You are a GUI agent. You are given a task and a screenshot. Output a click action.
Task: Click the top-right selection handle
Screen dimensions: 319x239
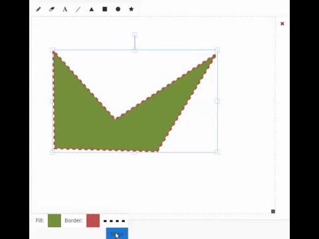click(217, 50)
